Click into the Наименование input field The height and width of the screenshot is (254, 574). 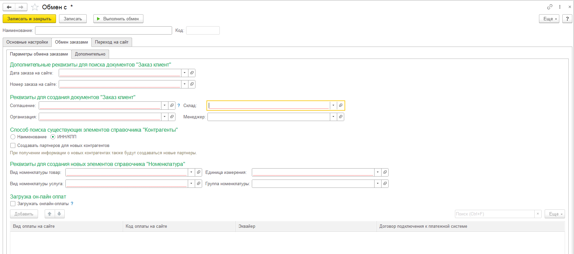[103, 31]
